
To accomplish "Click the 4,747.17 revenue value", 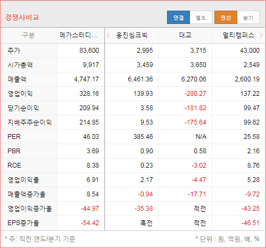I will [87, 79].
